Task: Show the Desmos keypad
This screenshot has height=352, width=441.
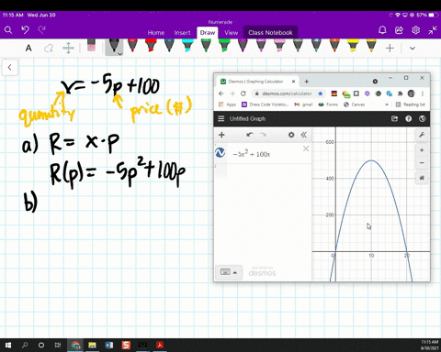Action: 229,272
